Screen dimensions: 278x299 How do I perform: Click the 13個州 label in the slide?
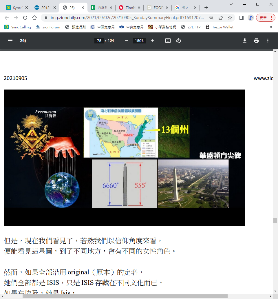pos(175,130)
